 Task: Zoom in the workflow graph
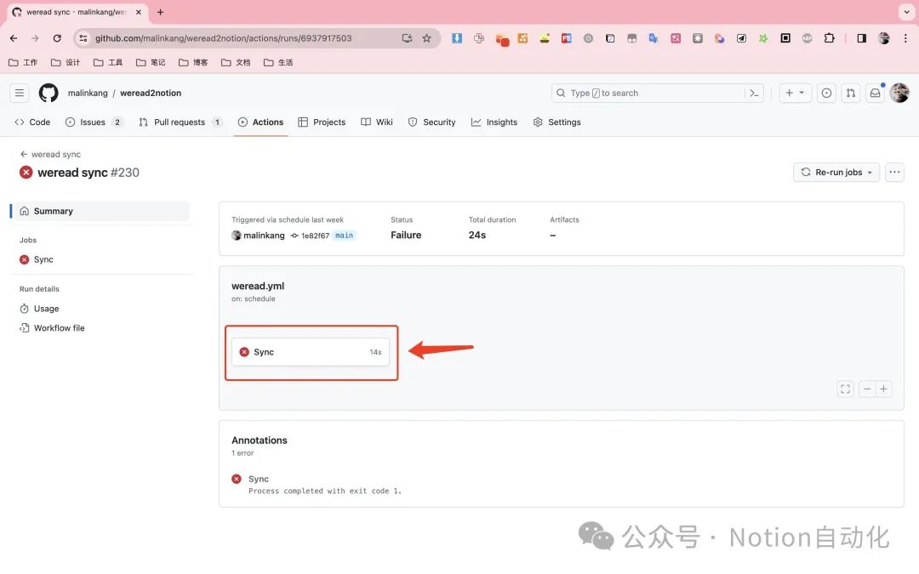coord(883,389)
